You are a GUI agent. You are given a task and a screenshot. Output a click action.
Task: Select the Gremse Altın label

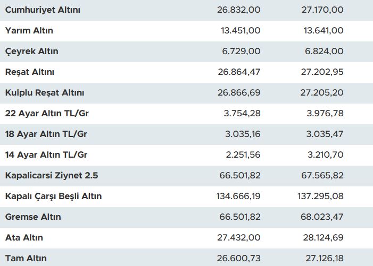coord(33,217)
